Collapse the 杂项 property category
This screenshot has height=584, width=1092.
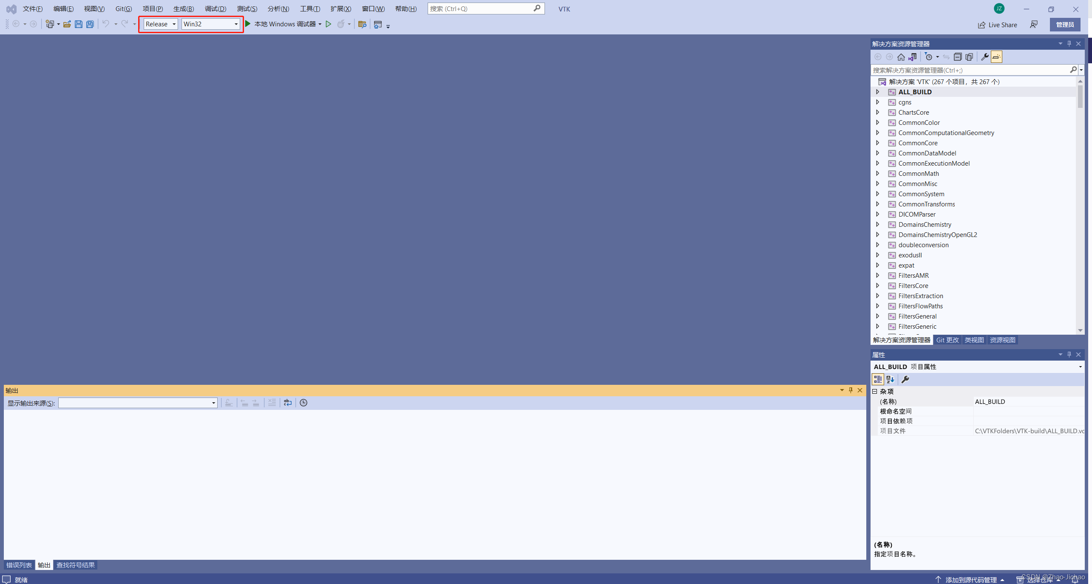(x=875, y=392)
